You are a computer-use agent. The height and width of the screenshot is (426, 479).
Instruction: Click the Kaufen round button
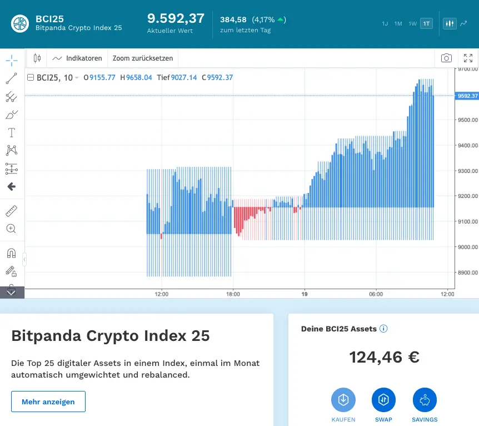pyautogui.click(x=343, y=400)
